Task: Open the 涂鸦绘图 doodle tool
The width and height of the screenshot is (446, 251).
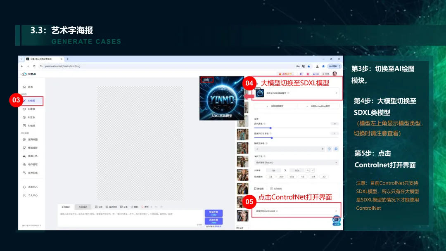Action: tap(30, 140)
